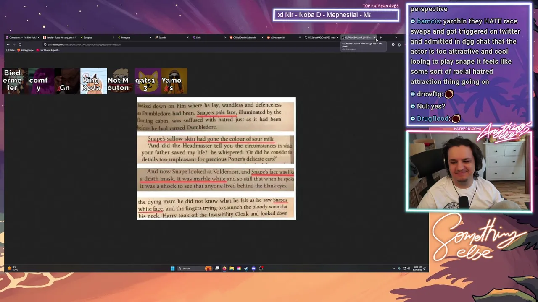This screenshot has height=302, width=538.
Task: Open the Nothing Burger bookmark
Action: (26, 50)
